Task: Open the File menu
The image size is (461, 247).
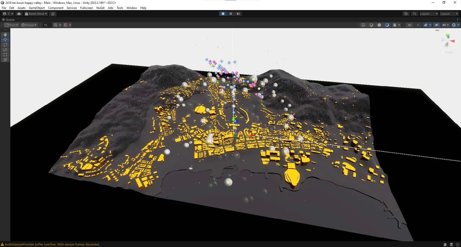Action: coord(4,8)
